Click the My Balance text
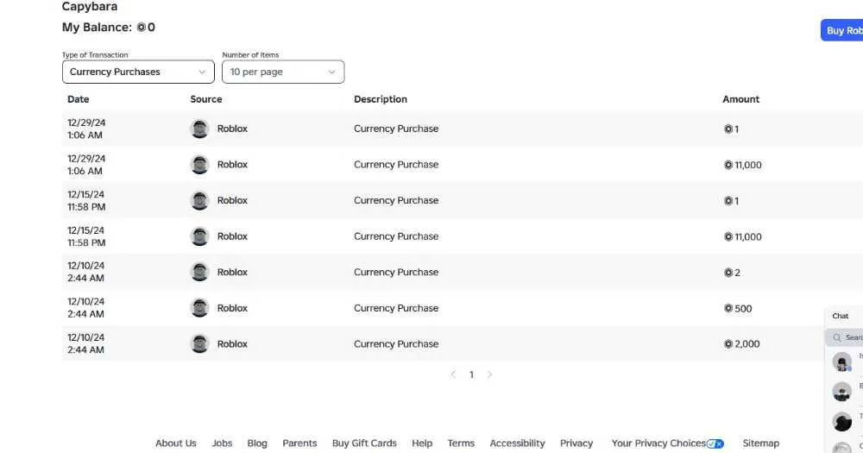 pyautogui.click(x=97, y=27)
